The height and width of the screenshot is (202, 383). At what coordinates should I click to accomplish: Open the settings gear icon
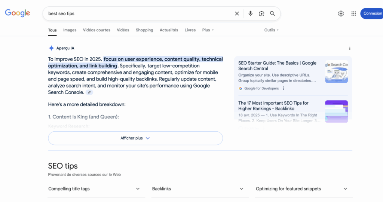tap(341, 14)
